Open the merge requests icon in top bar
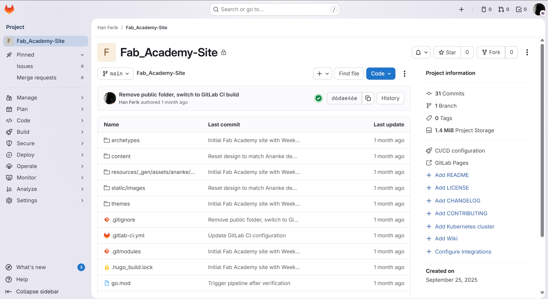 [501, 9]
